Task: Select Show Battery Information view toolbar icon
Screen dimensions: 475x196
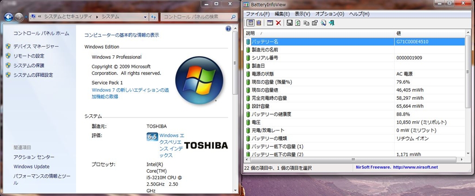Action: tap(250, 23)
